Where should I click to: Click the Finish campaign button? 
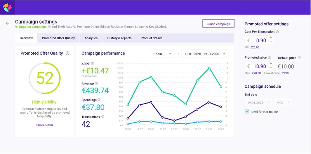tap(218, 24)
